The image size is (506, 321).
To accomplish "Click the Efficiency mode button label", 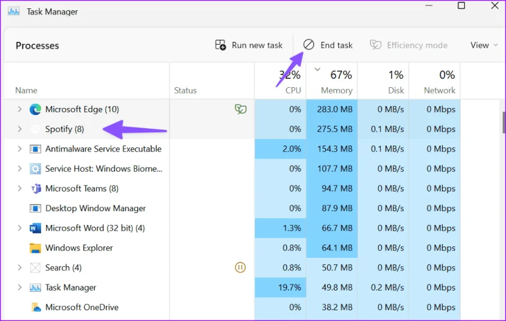I will pyautogui.click(x=417, y=45).
